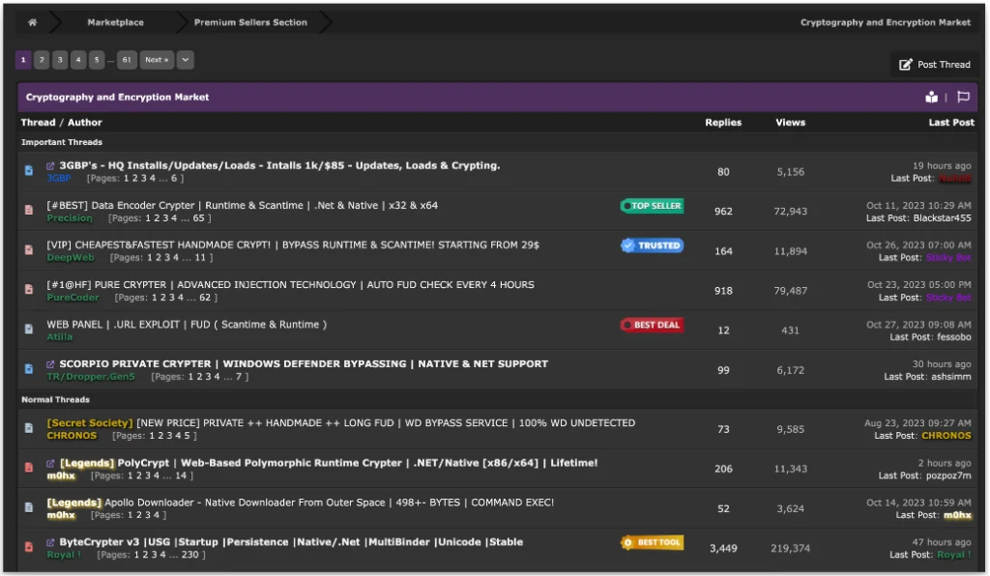Viewport: 990px width, 576px height.
Task: Go to home via house icon
Action: coord(32,22)
